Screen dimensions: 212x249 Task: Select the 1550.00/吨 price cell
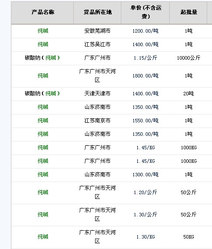(145, 121)
